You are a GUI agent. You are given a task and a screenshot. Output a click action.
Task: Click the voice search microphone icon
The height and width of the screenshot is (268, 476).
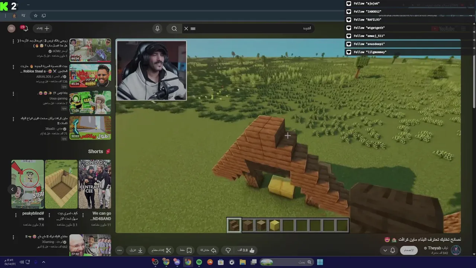click(x=157, y=28)
